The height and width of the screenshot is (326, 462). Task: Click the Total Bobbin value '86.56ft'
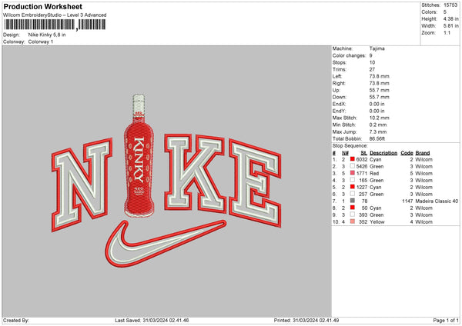point(377,138)
